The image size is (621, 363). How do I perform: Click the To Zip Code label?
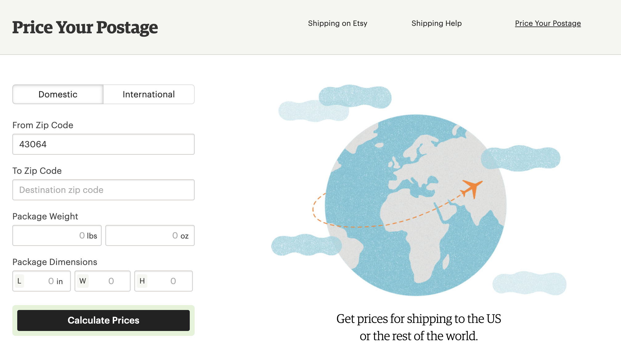pos(37,171)
